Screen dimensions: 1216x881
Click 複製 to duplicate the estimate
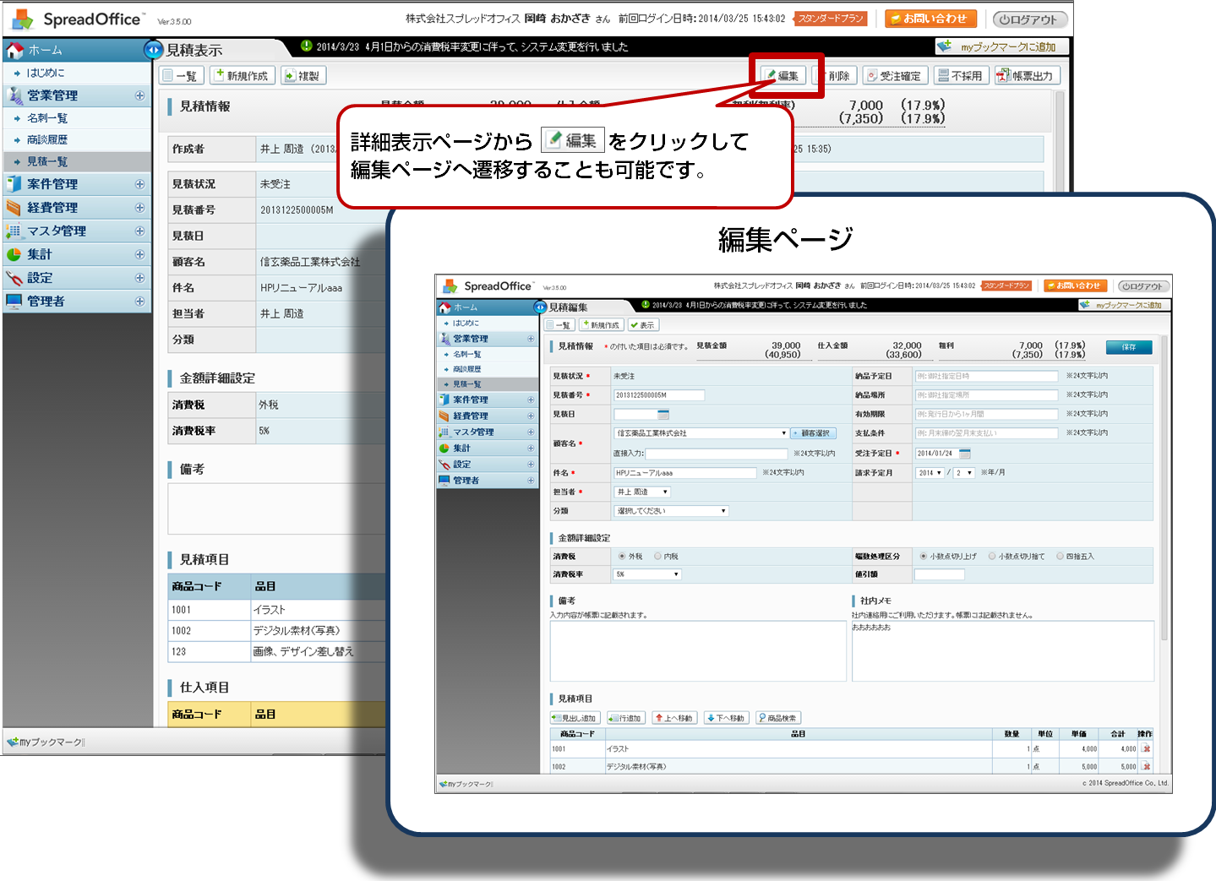[303, 75]
